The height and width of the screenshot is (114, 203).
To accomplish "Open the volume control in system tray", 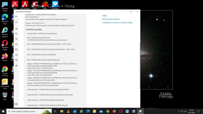I will pyautogui.click(x=185, y=111).
